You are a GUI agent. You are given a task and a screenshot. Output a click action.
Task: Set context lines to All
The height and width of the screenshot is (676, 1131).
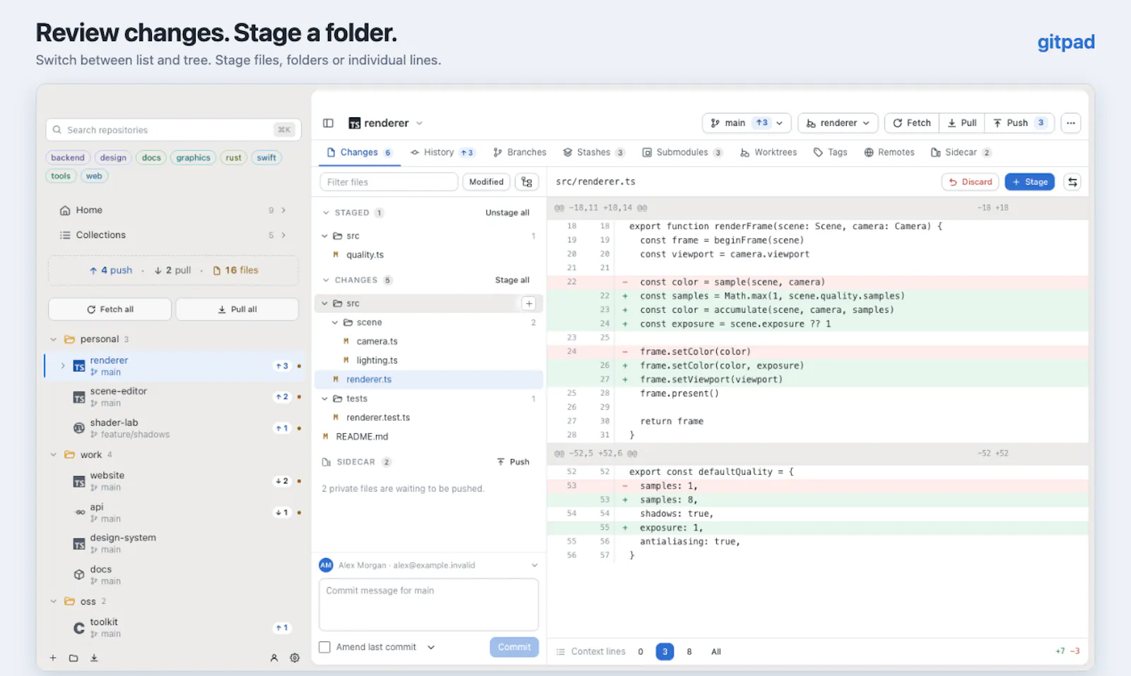click(716, 652)
